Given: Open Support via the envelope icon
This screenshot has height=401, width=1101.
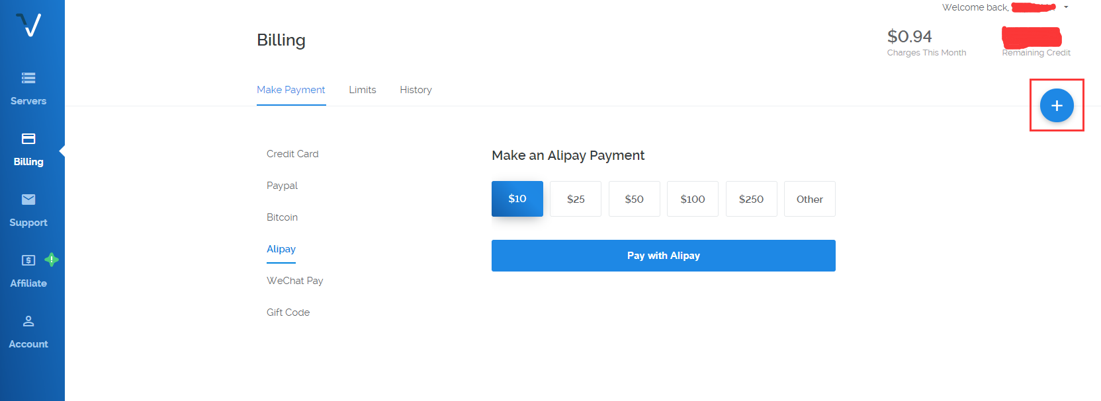Looking at the screenshot, I should 28,200.
